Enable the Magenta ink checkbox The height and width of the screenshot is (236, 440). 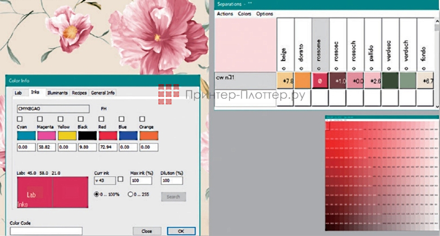(x=40, y=120)
